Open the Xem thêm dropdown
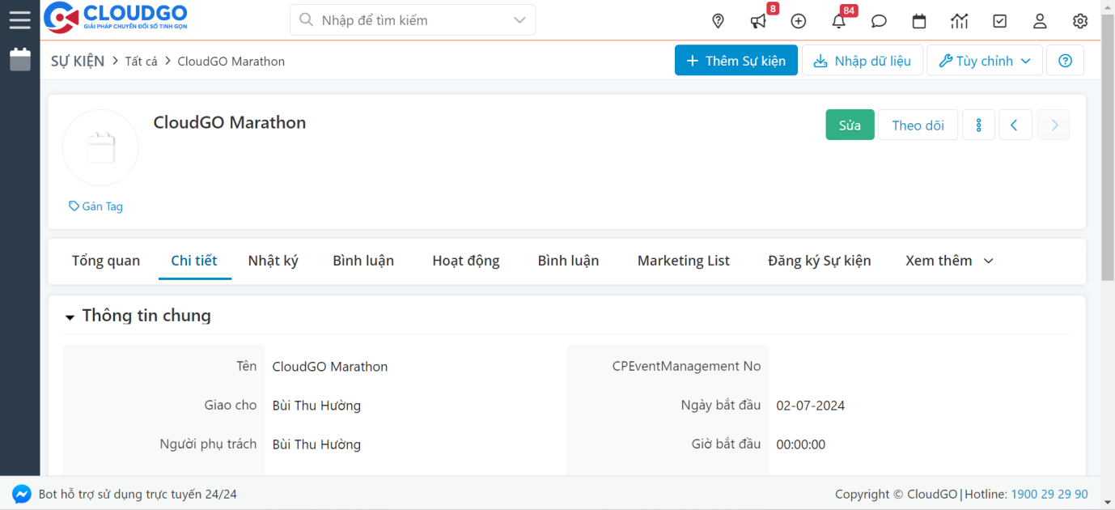 (x=948, y=261)
